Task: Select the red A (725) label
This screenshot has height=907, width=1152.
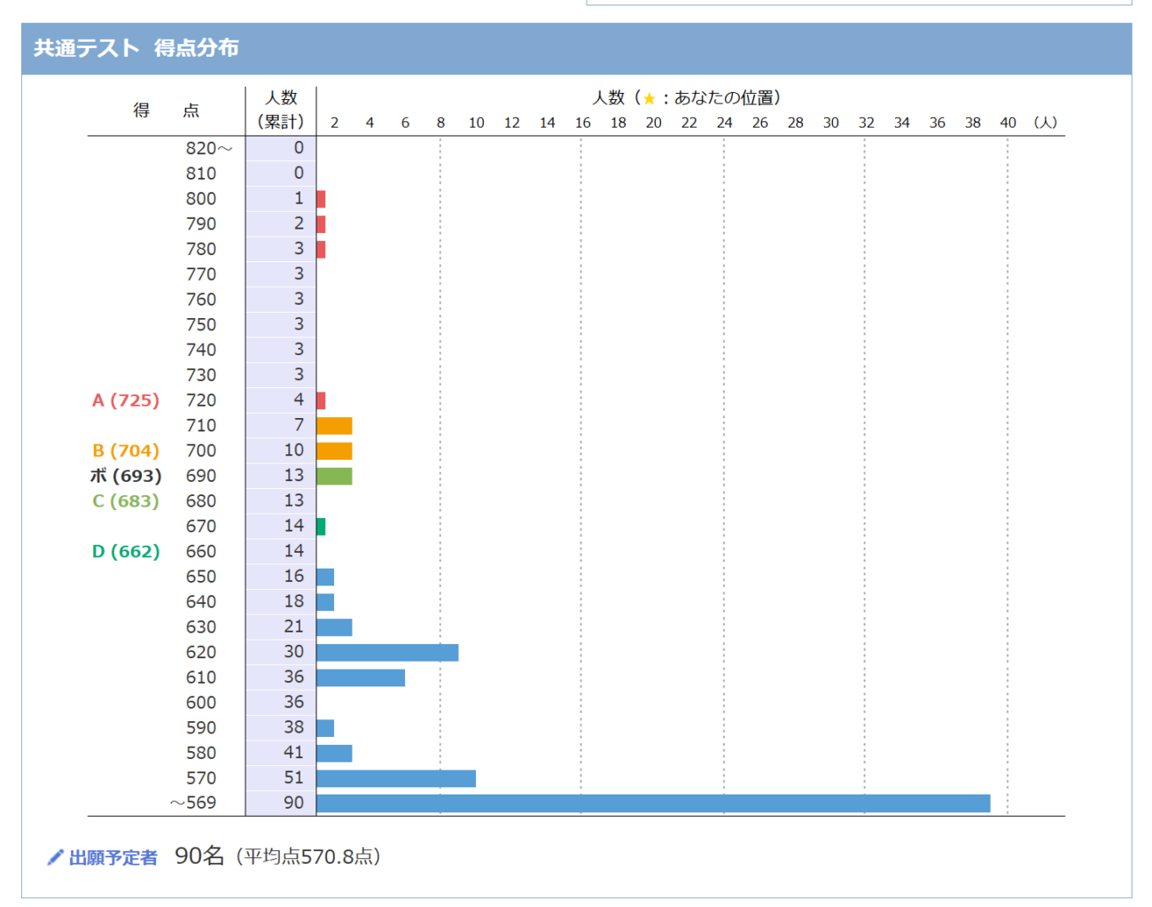Action: [x=126, y=400]
